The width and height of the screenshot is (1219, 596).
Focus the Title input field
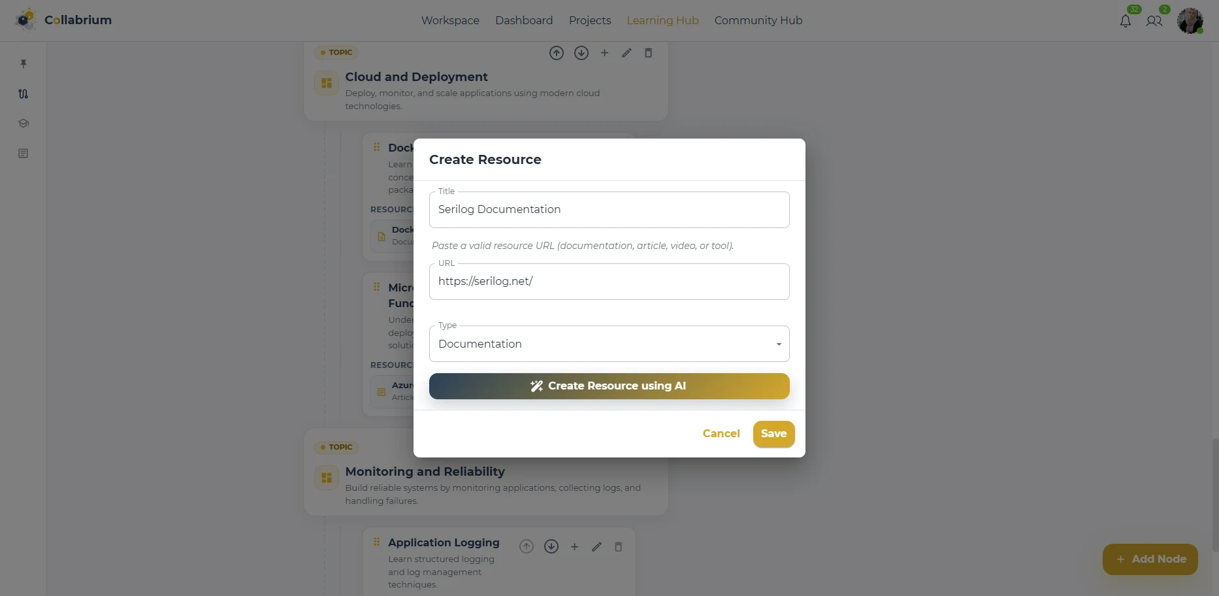point(609,210)
